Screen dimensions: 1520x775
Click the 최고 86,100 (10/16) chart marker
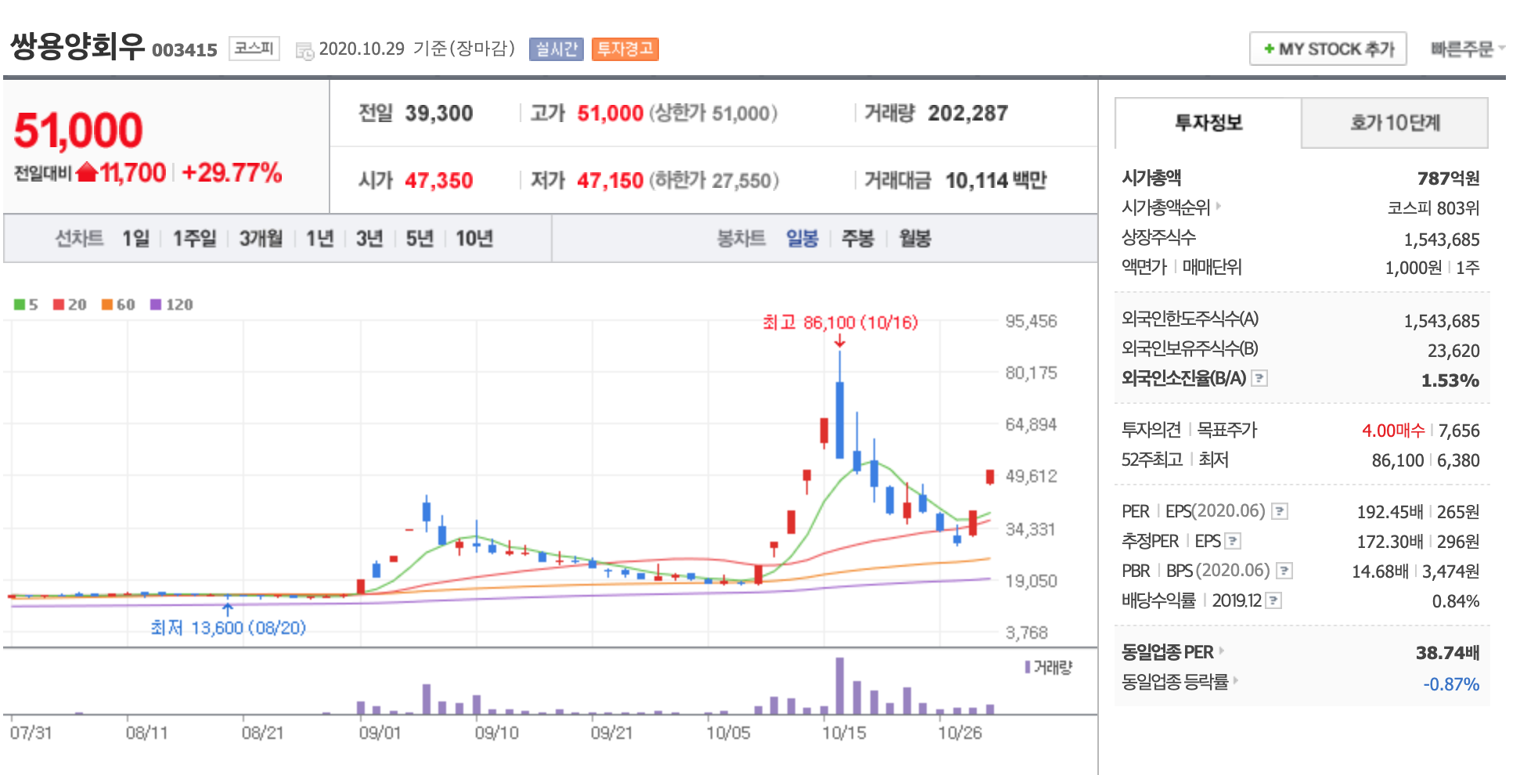[x=840, y=323]
